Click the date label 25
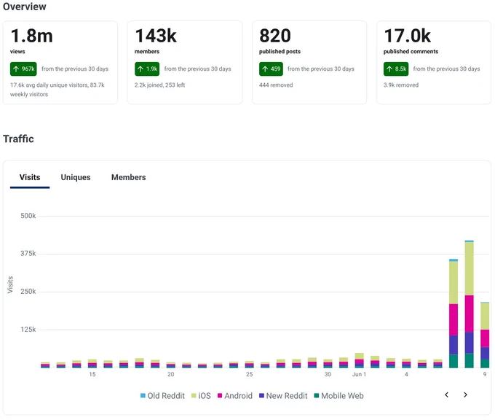The height and width of the screenshot is (420, 495). [x=250, y=375]
